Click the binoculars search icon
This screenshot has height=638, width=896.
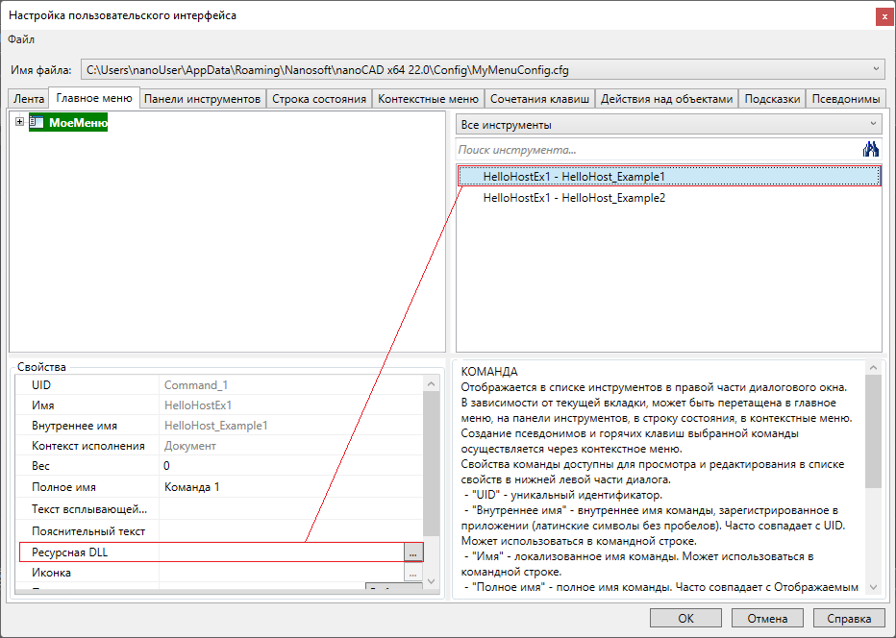[871, 149]
